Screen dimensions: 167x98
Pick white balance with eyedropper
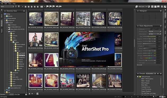click(x=160, y=34)
